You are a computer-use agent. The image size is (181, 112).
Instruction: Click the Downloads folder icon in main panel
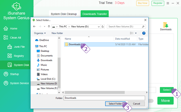pyautogui.click(x=166, y=25)
